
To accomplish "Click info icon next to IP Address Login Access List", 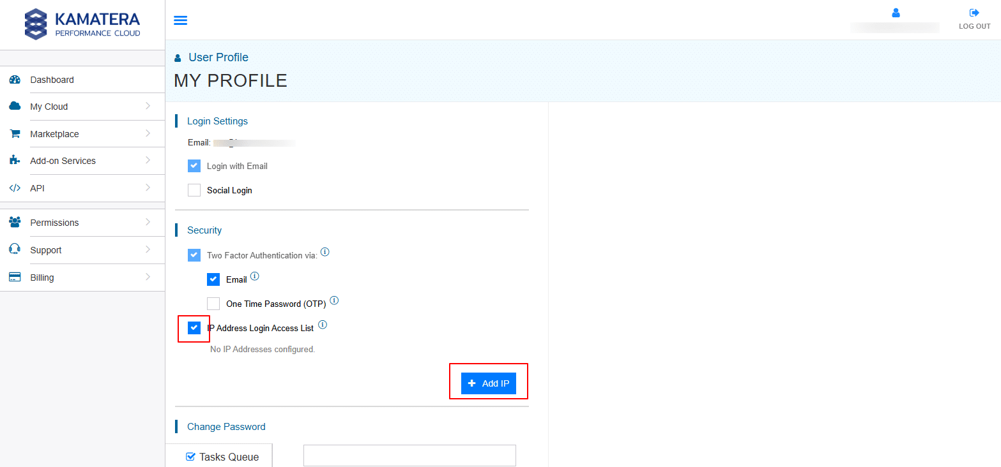I will [323, 325].
